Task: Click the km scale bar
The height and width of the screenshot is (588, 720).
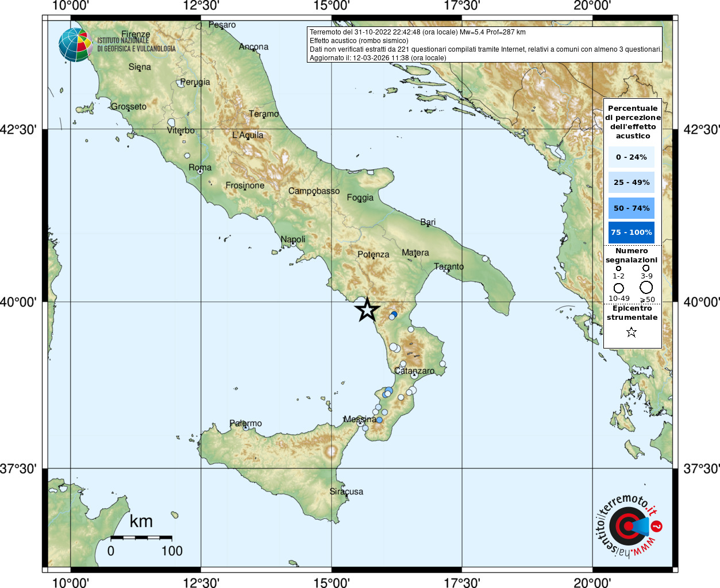Action: pos(141,538)
